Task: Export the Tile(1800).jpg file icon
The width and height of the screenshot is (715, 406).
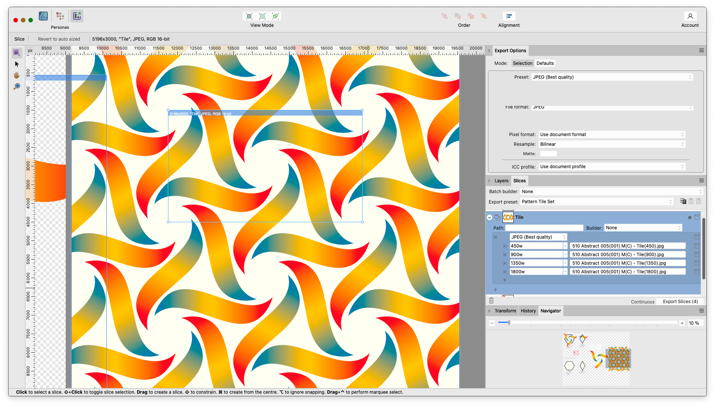Action: [x=697, y=272]
